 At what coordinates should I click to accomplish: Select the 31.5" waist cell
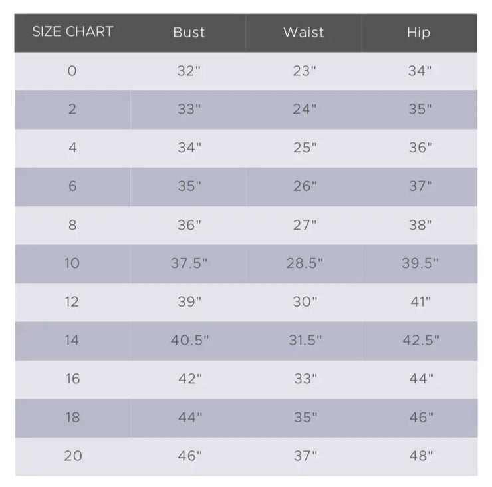tap(305, 341)
